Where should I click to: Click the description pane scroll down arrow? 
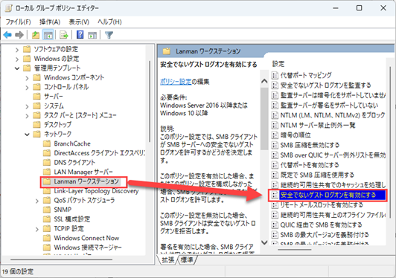pyautogui.click(x=264, y=242)
